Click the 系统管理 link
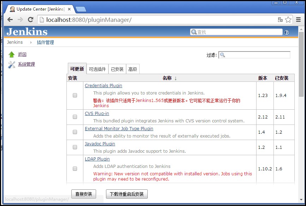The width and height of the screenshot is (306, 206). pos(27,64)
